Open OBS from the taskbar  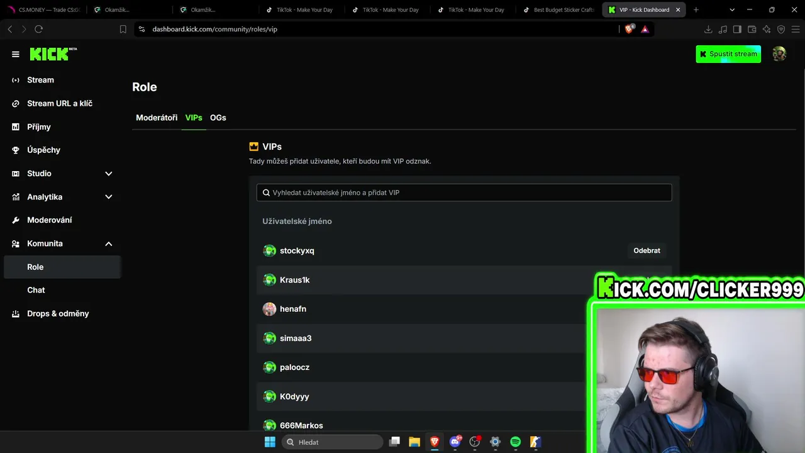(x=475, y=442)
